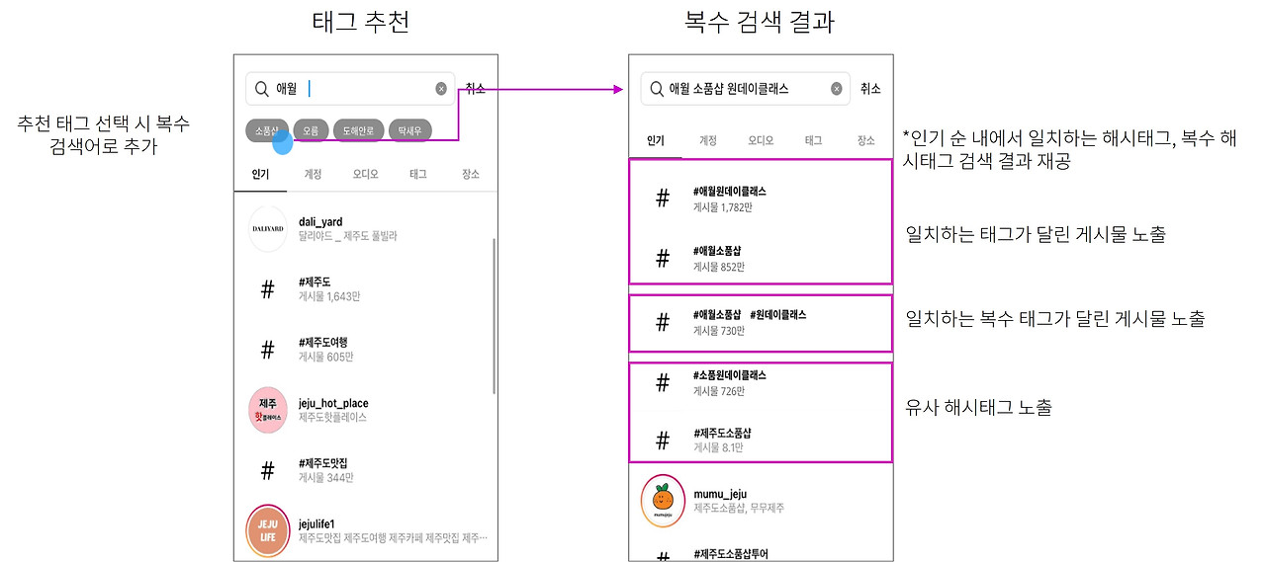Image resolution: width=1266 pixels, height=562 pixels.
Task: Switch to 태그 tab in 복수 검색 결과 screen
Action: click(813, 141)
